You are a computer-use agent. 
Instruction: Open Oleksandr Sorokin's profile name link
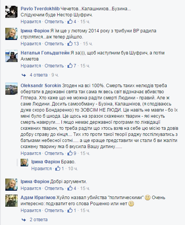(41, 86)
